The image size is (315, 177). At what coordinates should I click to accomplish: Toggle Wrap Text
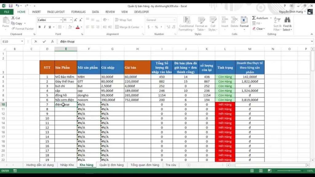point(124,20)
